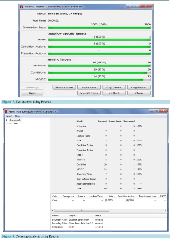Click Load & Close button
Image resolution: width=170 pixels, height=241 pixels.
coord(89,93)
